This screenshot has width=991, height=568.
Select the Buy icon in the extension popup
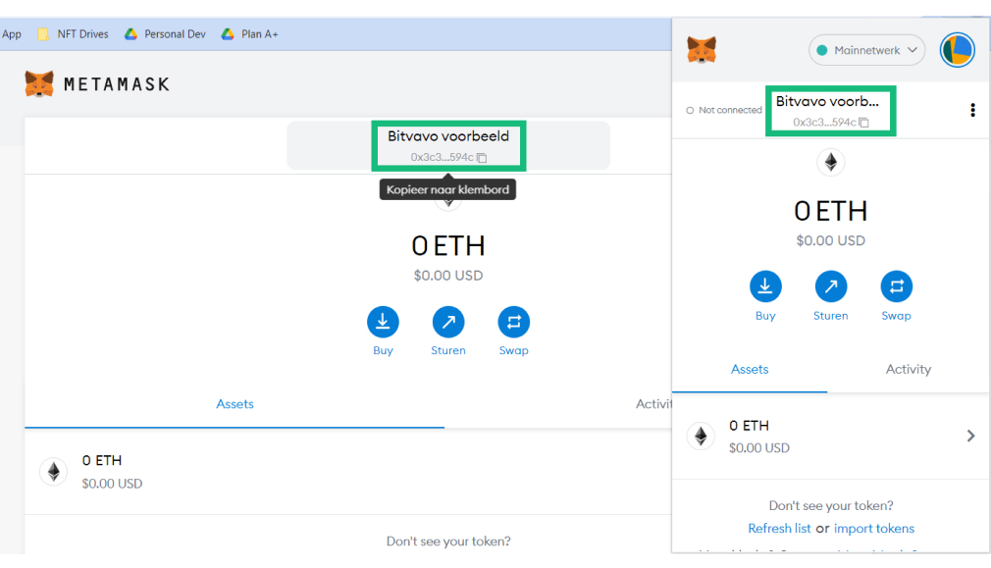(765, 285)
